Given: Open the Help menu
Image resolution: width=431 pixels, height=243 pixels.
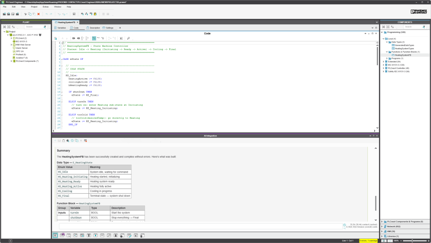Looking at the screenshot, I should click(x=69, y=7).
